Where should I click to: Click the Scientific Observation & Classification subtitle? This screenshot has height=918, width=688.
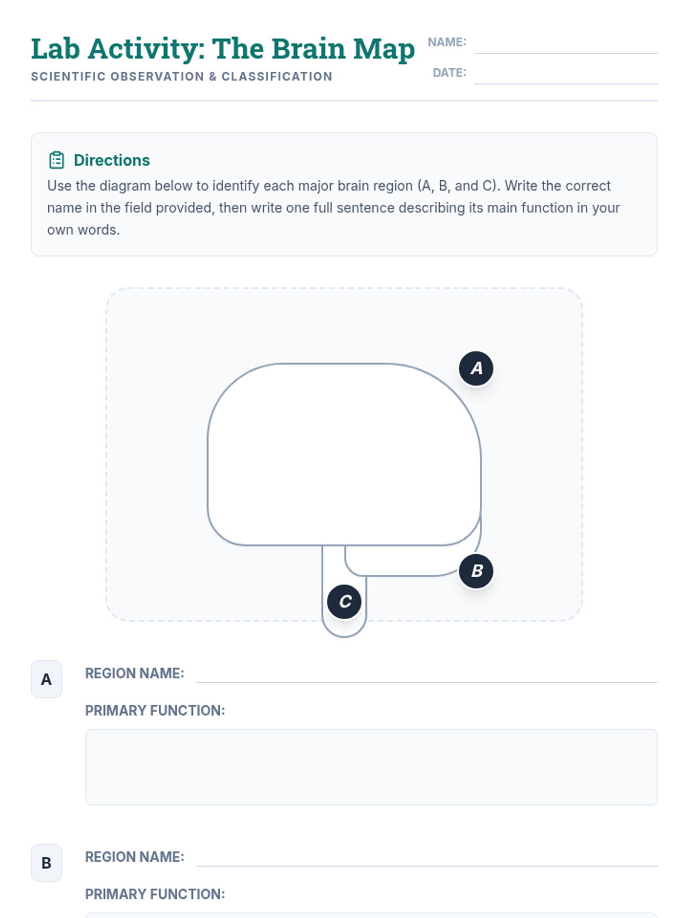[x=182, y=76]
